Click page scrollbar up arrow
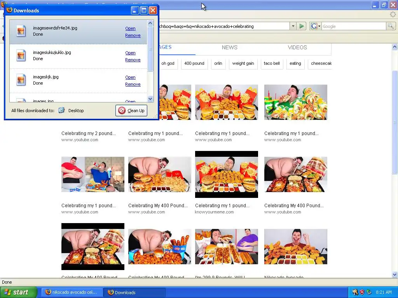 click(395, 47)
